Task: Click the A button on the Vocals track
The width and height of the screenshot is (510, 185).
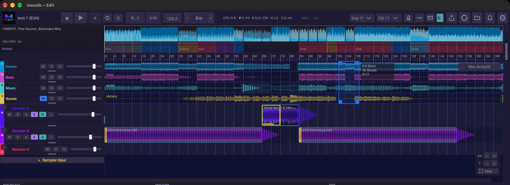Action: click(60, 98)
